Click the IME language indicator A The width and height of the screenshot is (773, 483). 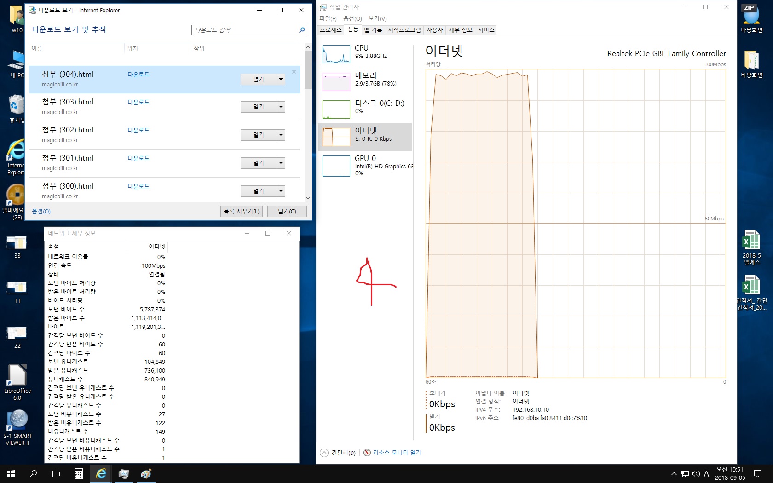click(x=706, y=474)
